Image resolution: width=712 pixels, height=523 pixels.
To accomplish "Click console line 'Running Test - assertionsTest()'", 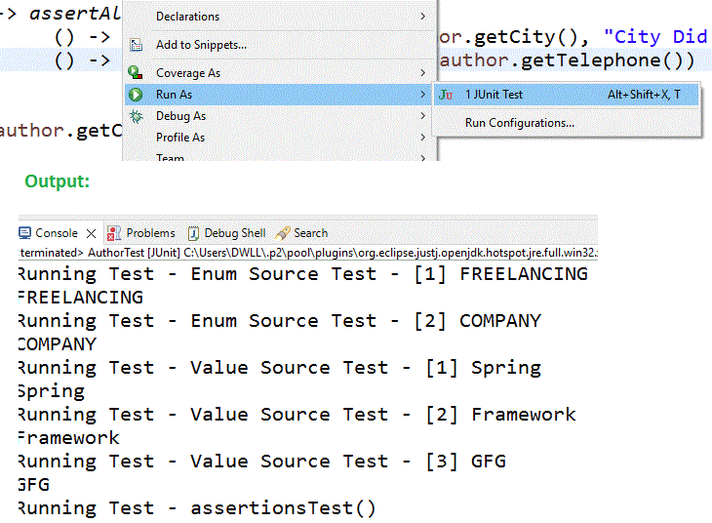I will pyautogui.click(x=197, y=508).
